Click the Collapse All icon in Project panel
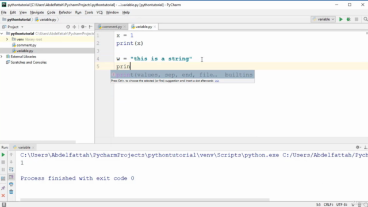Viewport: 368px width, 207px height. (74, 27)
